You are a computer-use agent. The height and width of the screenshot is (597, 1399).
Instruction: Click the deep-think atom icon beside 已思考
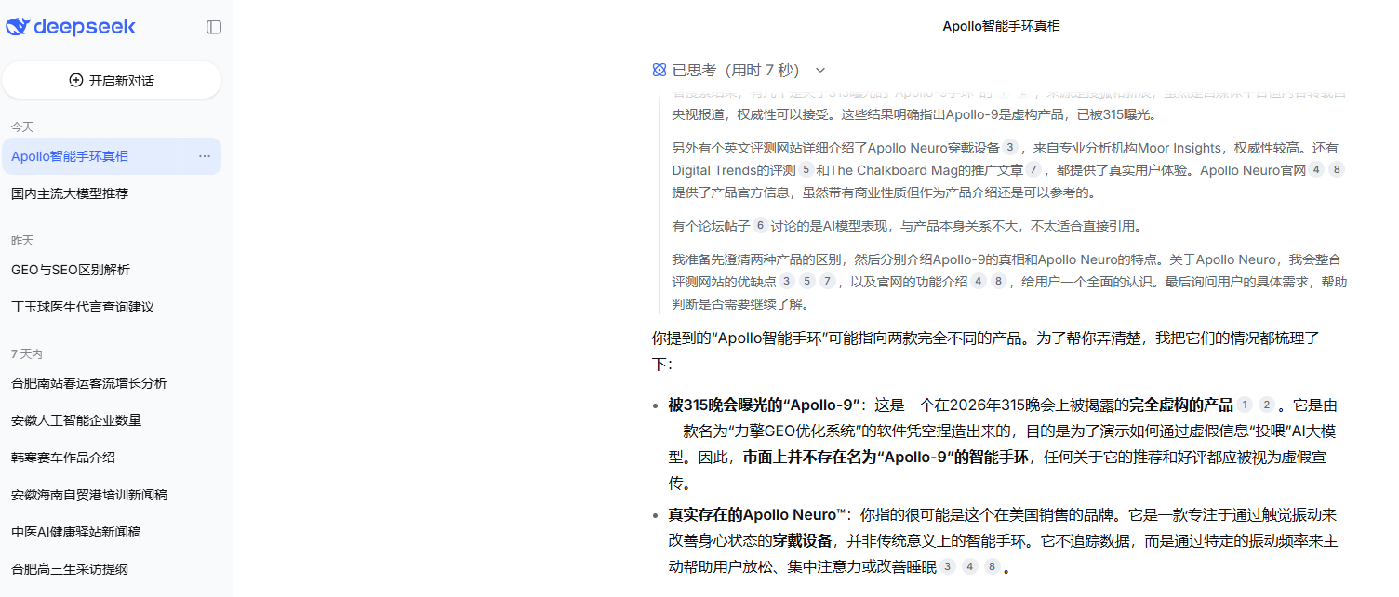point(660,70)
